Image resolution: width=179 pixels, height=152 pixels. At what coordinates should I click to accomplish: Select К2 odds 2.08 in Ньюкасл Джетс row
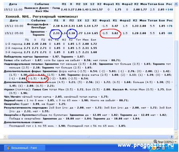pos(136,10)
